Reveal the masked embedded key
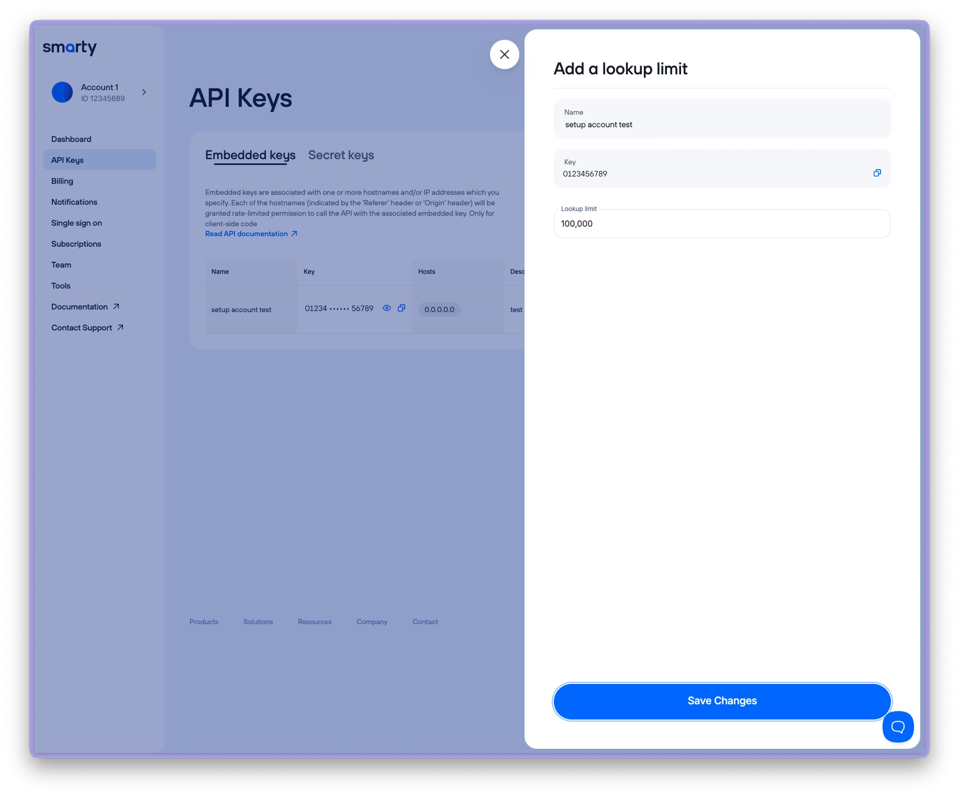959x797 pixels. coord(387,308)
